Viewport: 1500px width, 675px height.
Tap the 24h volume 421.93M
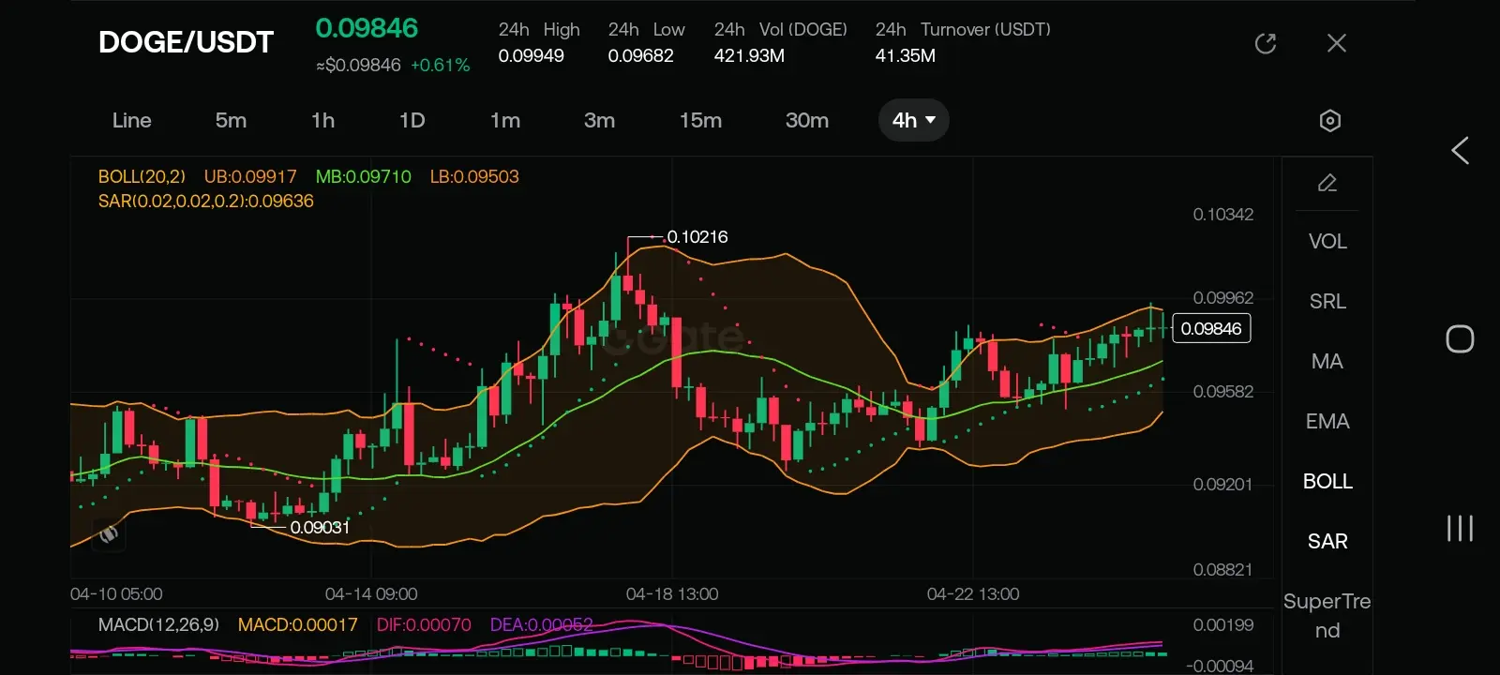point(749,56)
